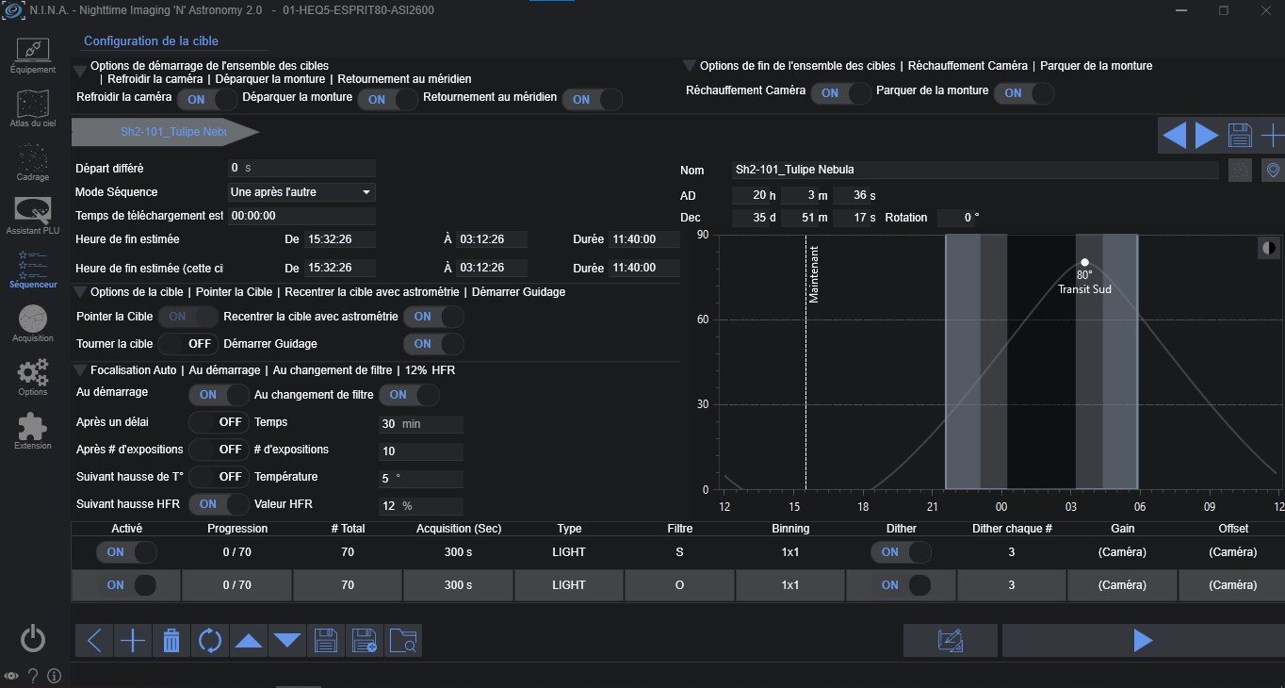
Task: Select the Sh2-101_Tulipe Nebula target tab
Action: point(165,133)
